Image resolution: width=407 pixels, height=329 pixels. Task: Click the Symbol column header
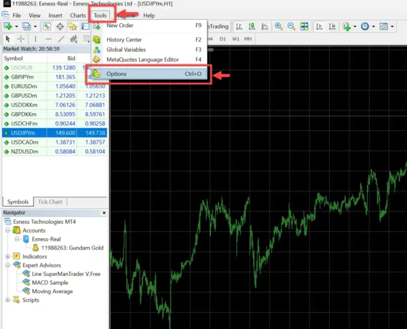(x=24, y=58)
